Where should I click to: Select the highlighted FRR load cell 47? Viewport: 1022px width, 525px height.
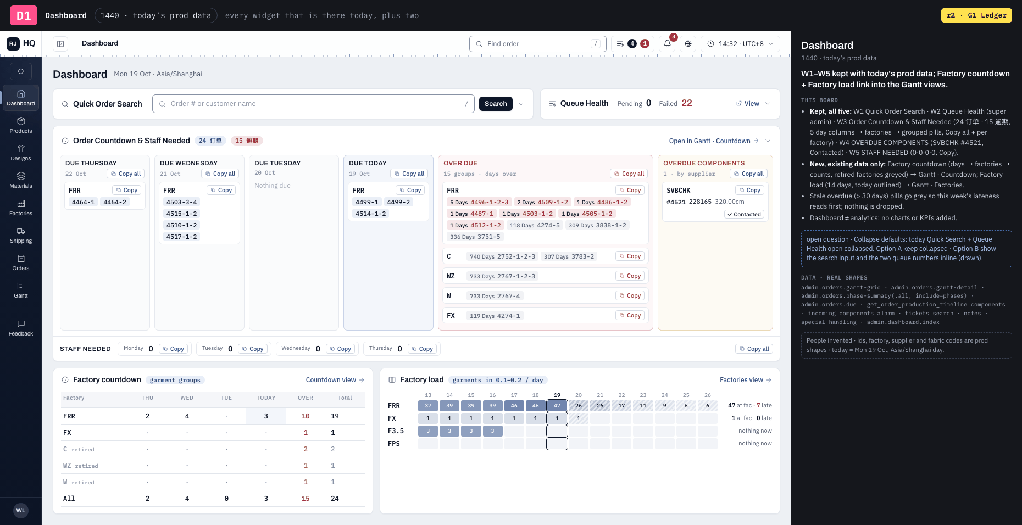click(x=557, y=406)
